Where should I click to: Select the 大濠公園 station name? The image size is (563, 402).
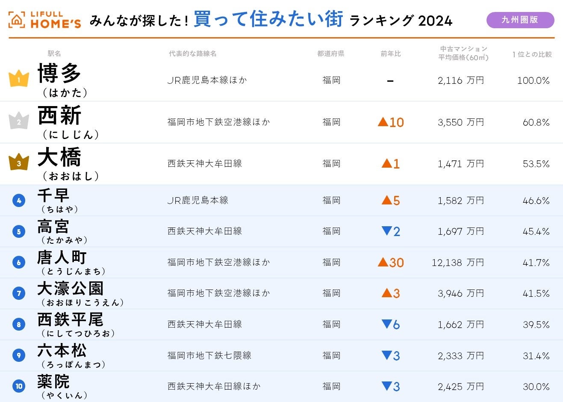(x=71, y=289)
